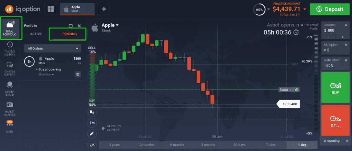The image size is (352, 151).
Task: Switch to the Pending tab
Action: (69, 34)
